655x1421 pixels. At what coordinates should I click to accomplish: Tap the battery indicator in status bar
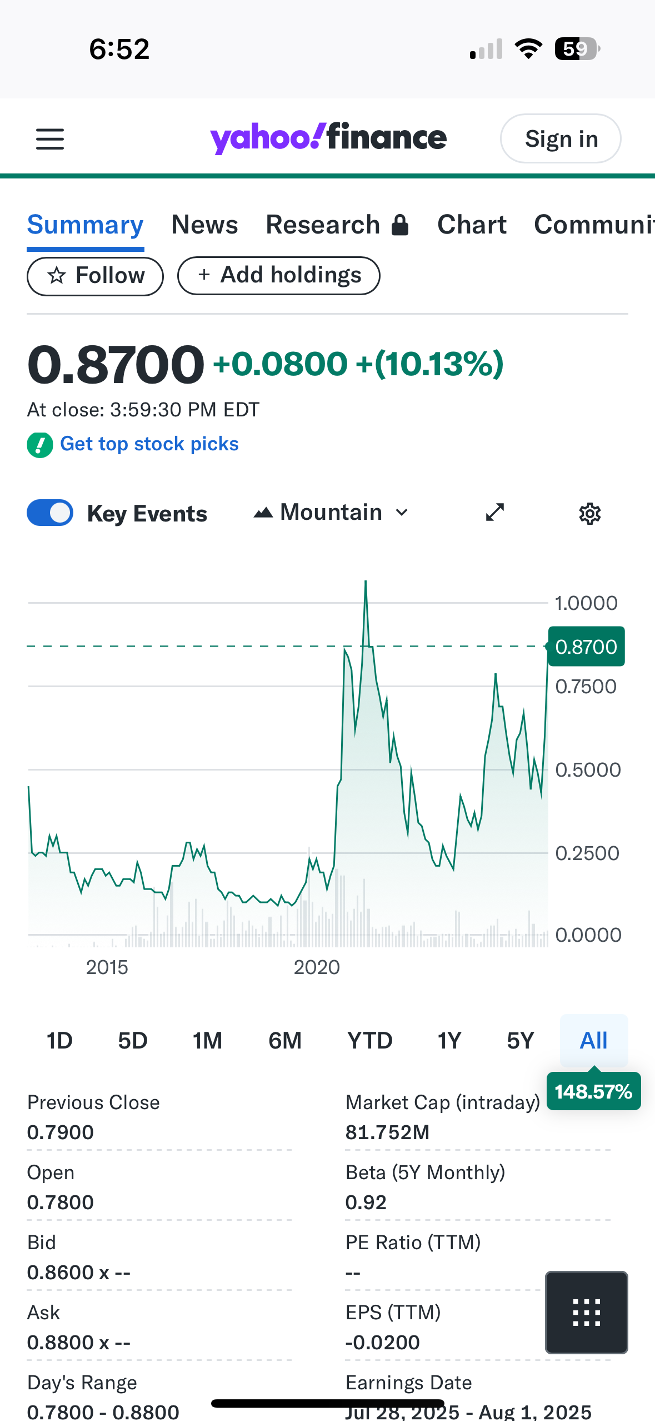tap(577, 49)
